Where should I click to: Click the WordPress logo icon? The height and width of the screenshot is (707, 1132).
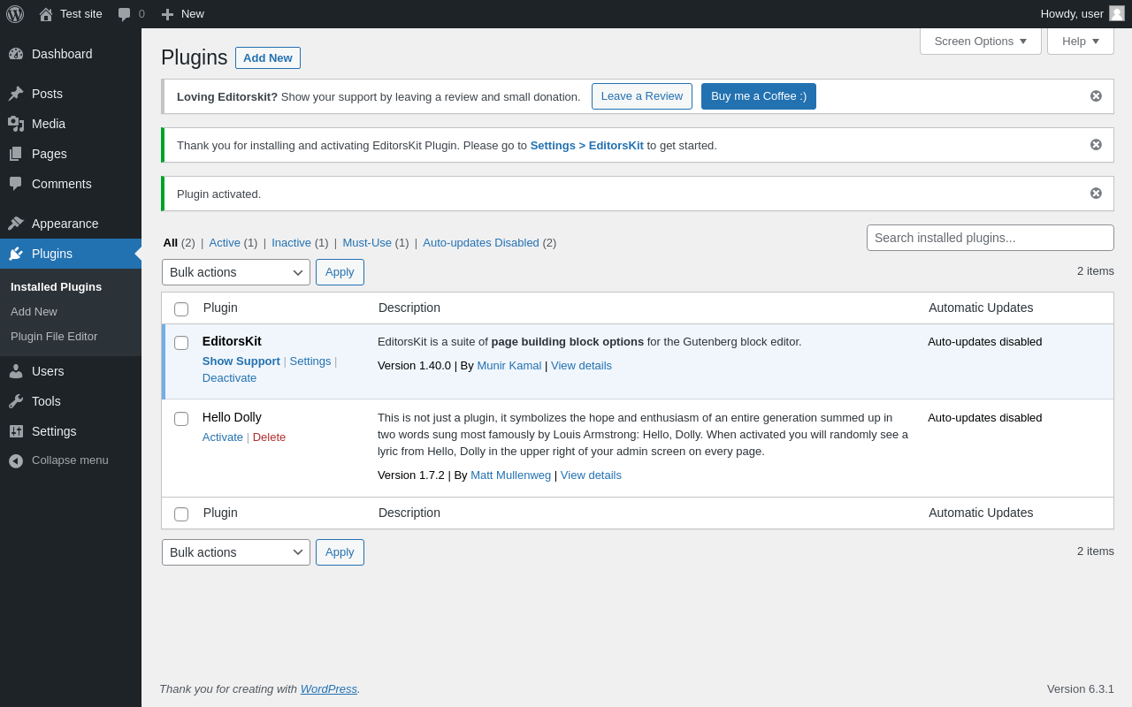(x=15, y=14)
